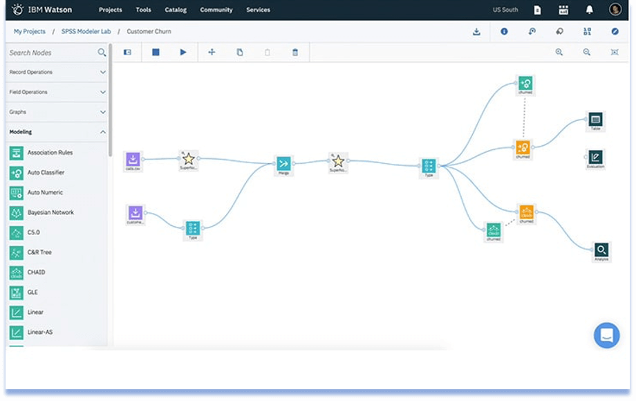The height and width of the screenshot is (401, 636).
Task: Toggle the node palette panel icon
Action: tap(127, 53)
